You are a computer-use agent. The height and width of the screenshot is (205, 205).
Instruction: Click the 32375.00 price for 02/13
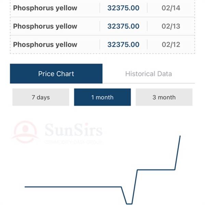123,26
